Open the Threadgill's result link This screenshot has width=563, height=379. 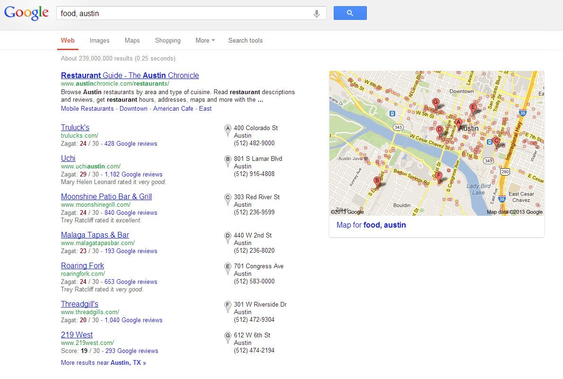point(79,304)
